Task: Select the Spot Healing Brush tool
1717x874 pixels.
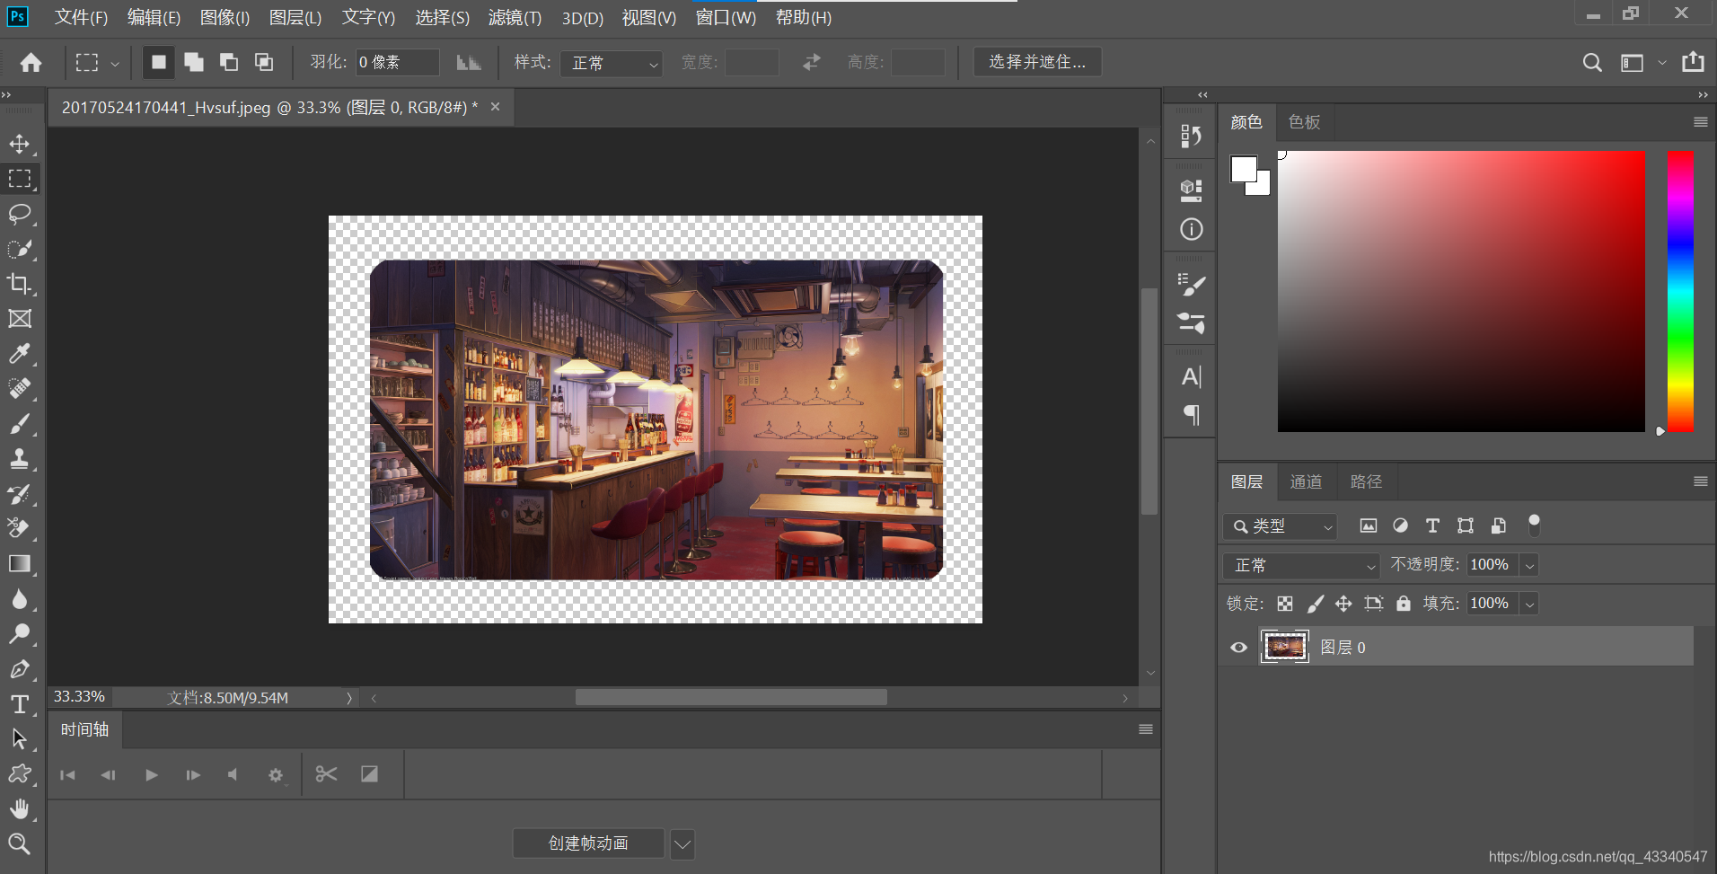Action: 20,389
